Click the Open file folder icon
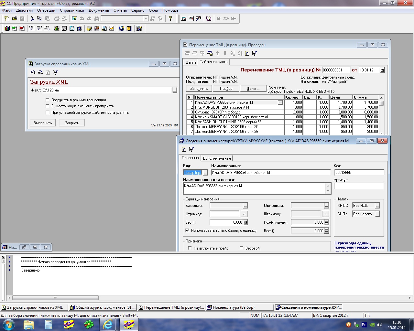Screen dimensions: 414x331 click(14, 19)
